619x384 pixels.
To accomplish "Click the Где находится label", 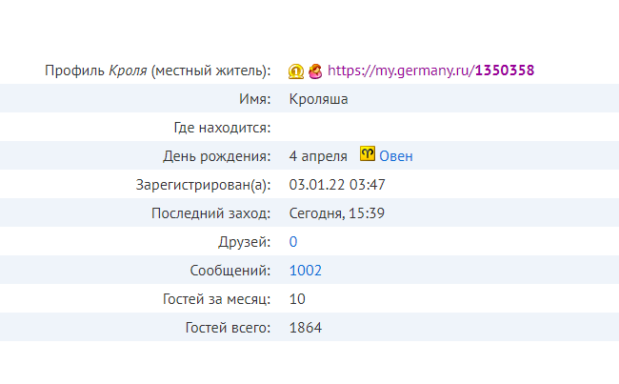I will tap(222, 128).
